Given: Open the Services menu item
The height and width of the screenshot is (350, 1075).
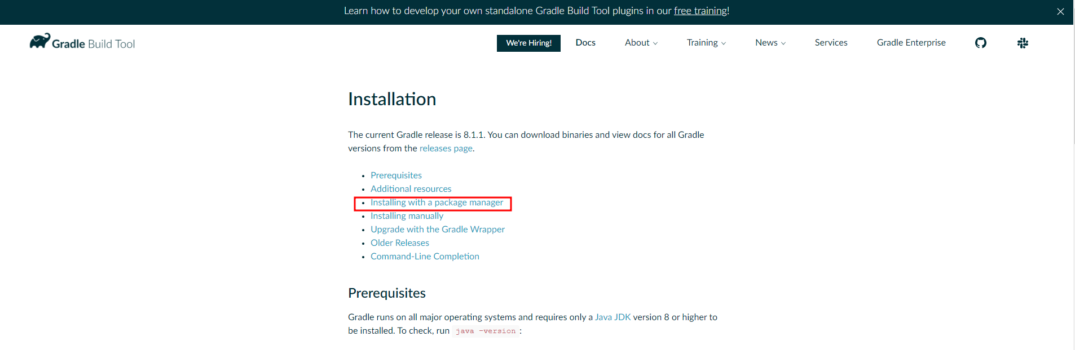Looking at the screenshot, I should 831,43.
